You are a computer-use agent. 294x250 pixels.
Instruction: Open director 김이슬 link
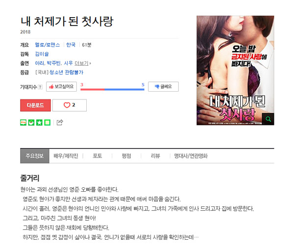click(42, 54)
